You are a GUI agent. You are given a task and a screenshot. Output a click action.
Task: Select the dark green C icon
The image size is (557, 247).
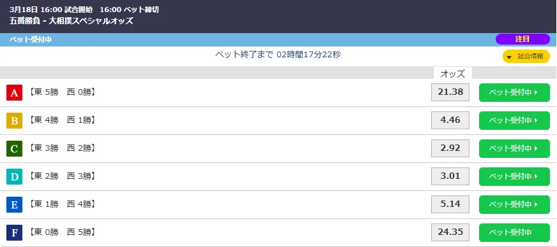(14, 148)
